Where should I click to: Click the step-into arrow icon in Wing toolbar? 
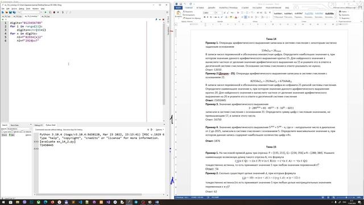coord(63,13)
